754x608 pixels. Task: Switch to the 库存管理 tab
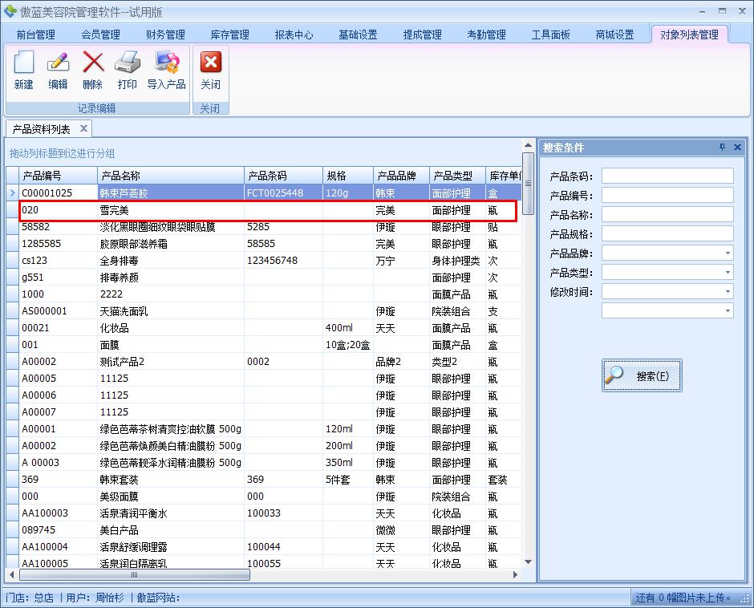(x=229, y=34)
